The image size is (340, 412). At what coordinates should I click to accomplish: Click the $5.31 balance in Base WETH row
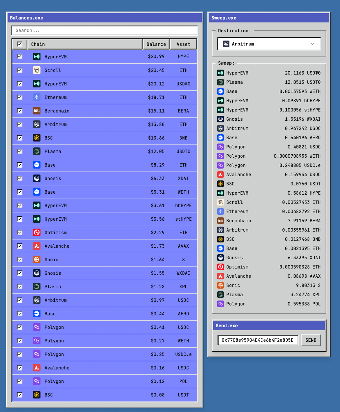coord(158,192)
